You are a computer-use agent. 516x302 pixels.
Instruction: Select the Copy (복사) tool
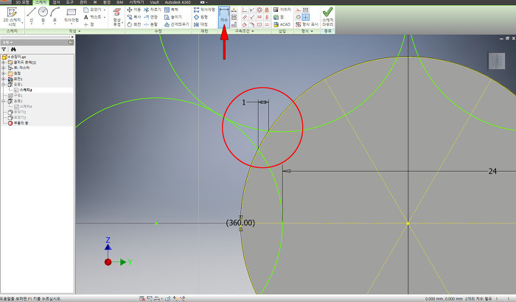click(134, 17)
